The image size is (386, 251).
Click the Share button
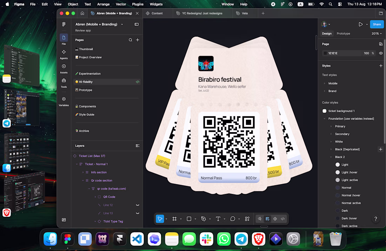pyautogui.click(x=377, y=24)
